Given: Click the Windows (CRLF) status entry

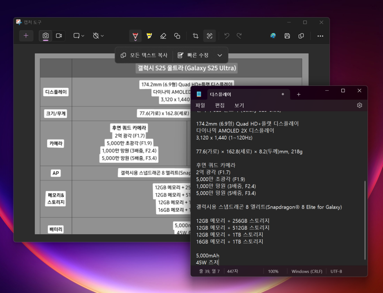Looking at the screenshot, I should click(x=307, y=271).
